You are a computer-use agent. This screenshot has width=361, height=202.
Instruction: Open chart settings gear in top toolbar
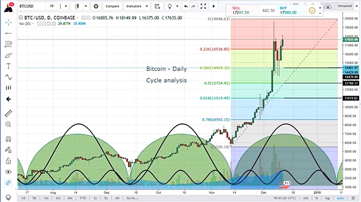tap(96, 6)
